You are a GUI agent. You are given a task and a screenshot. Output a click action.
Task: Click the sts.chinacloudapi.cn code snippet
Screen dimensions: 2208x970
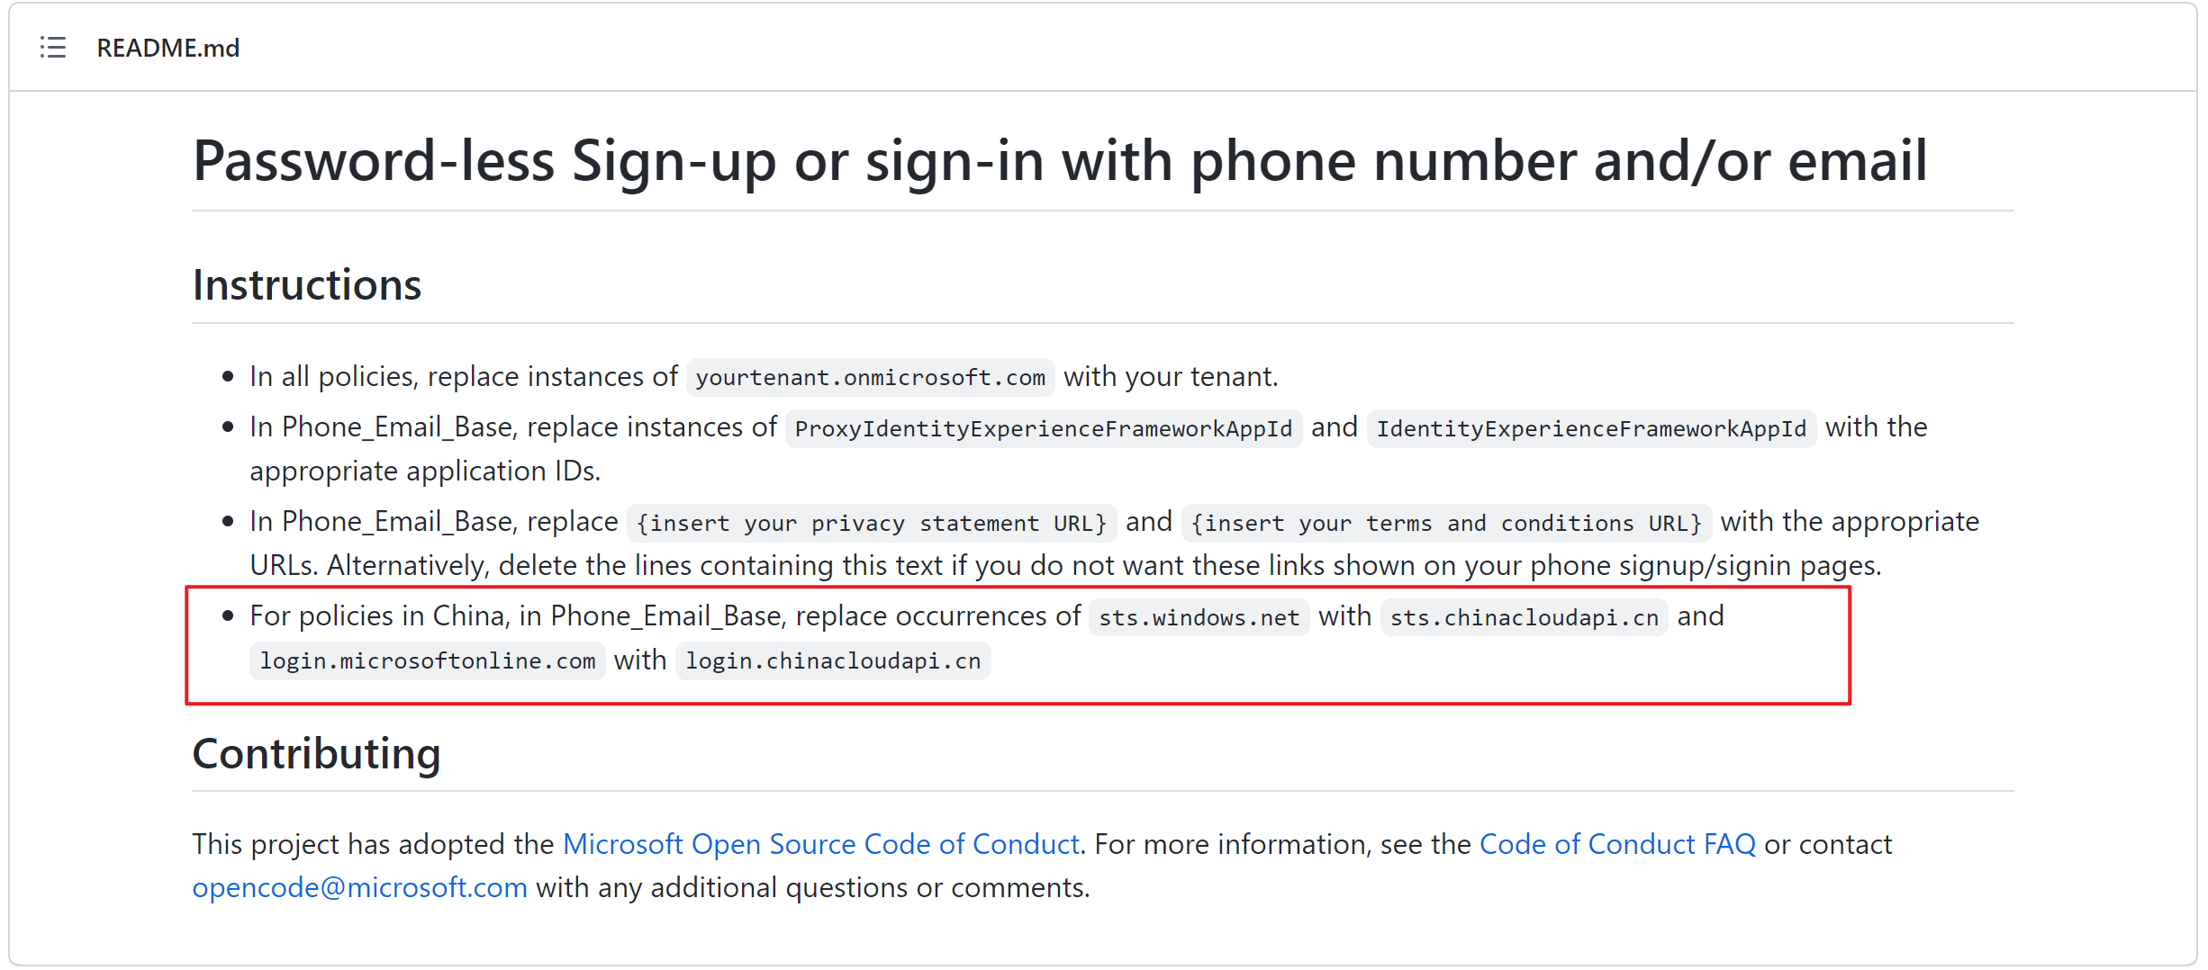point(1524,617)
